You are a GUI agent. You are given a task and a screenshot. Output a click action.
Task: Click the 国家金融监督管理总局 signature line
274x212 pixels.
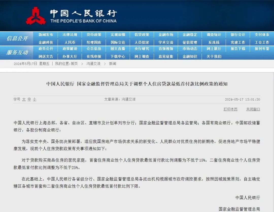[239, 209]
